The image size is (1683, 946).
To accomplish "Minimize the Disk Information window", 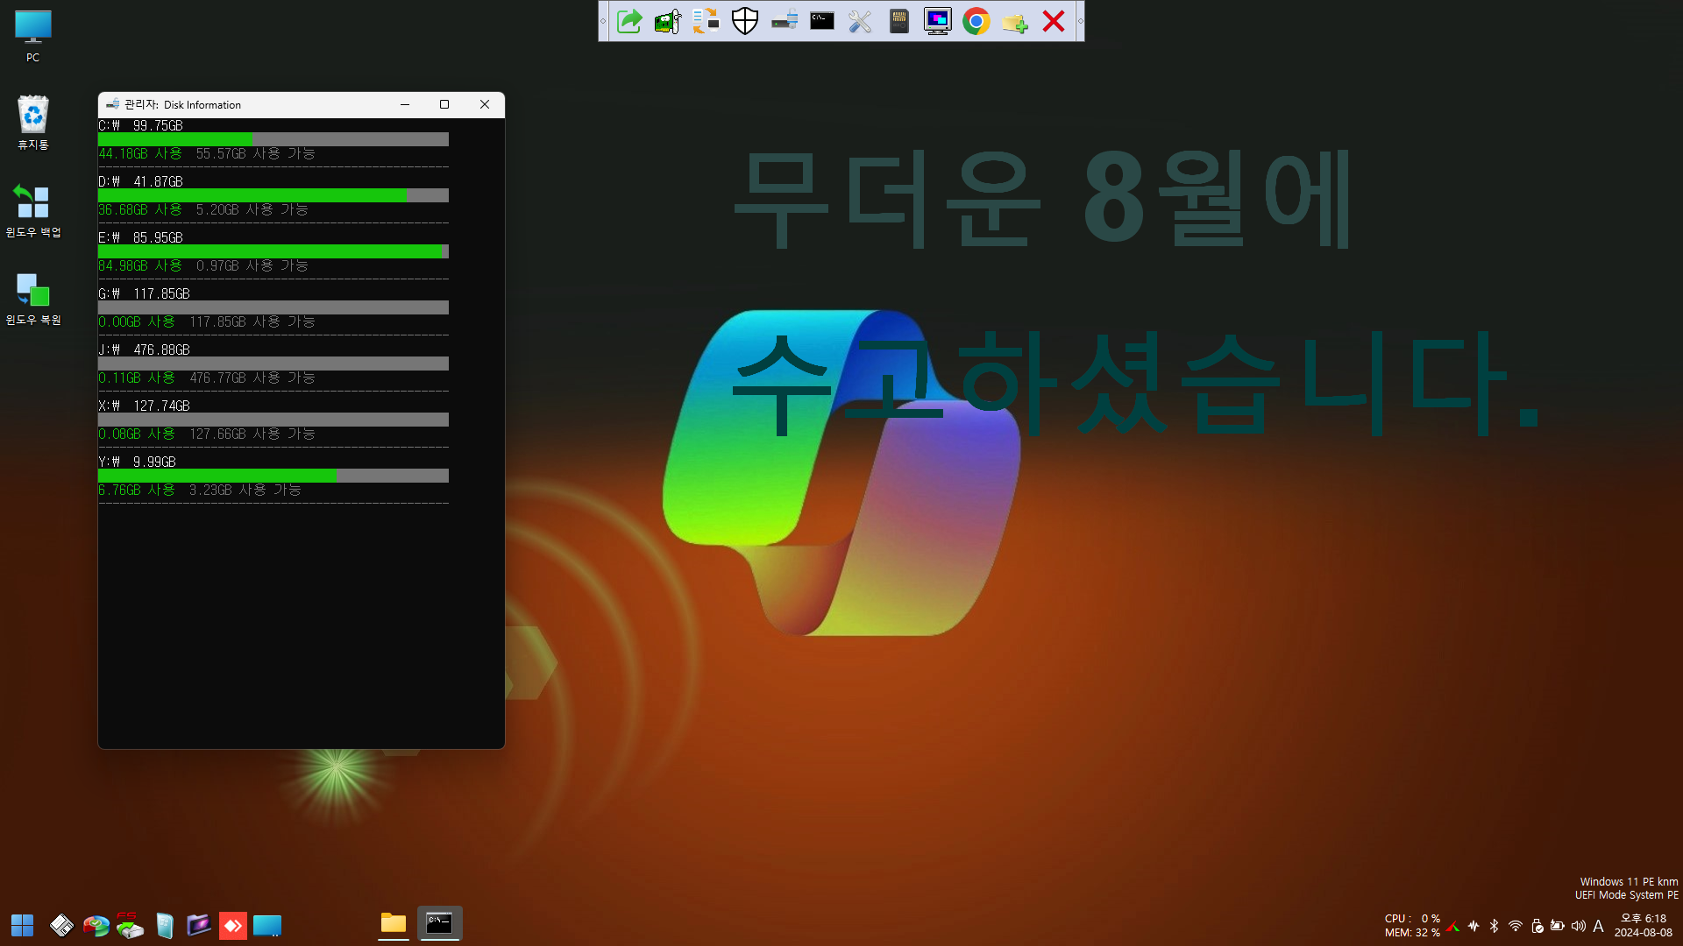I will (x=405, y=104).
